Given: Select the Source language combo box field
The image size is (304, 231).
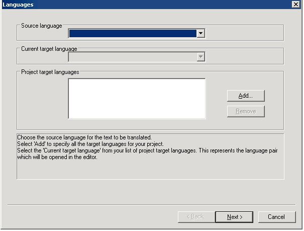Looking at the screenshot, I should [137, 33].
